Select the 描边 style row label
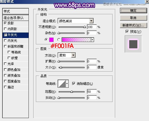The image size is (149, 121). 11,87
